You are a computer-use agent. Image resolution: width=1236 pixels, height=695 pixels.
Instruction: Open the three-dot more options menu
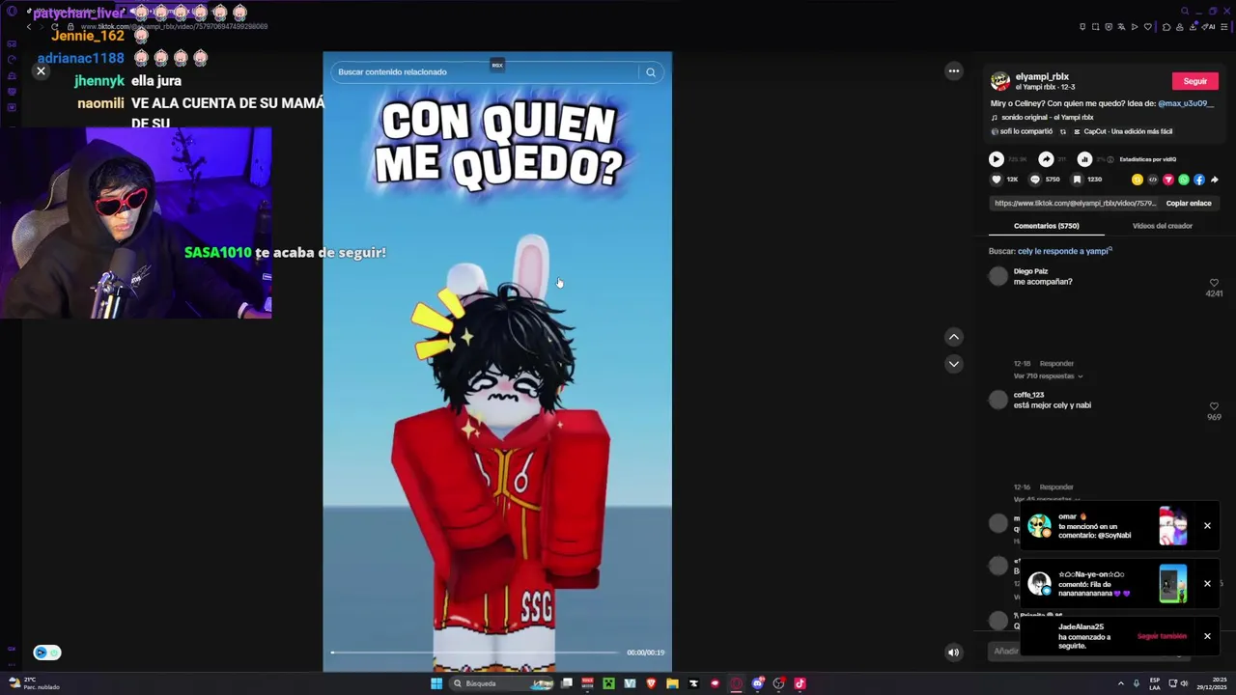click(954, 70)
